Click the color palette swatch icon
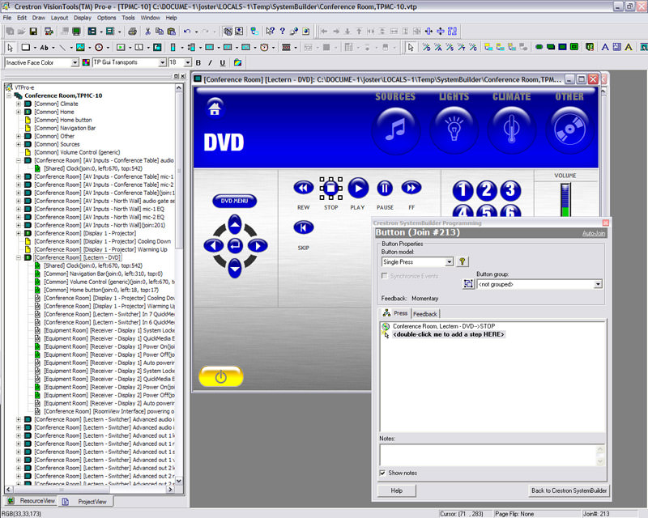 click(86, 63)
